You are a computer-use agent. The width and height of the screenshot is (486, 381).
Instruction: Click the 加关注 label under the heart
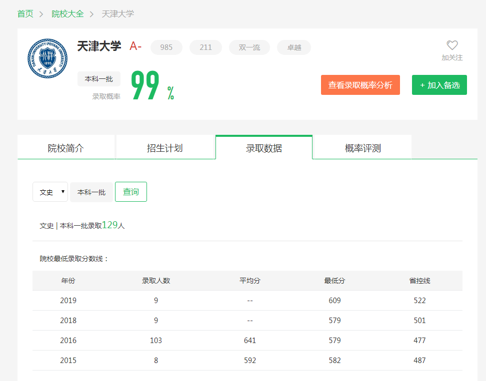pos(452,57)
